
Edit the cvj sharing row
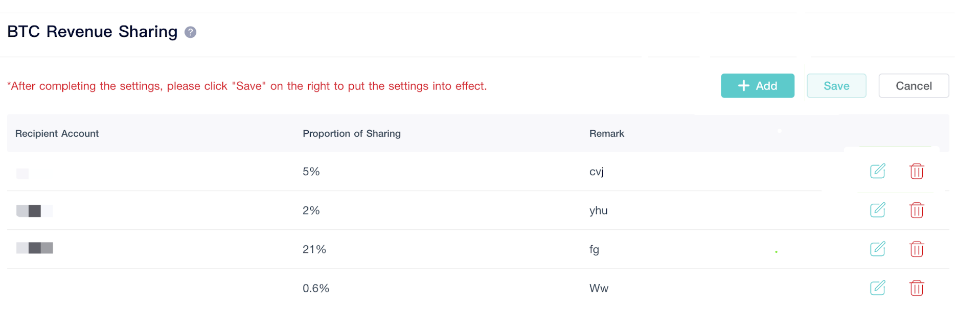coord(877,171)
